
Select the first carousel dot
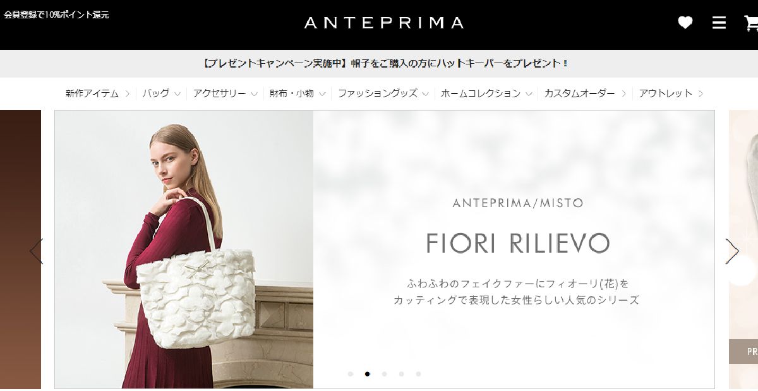tap(350, 374)
